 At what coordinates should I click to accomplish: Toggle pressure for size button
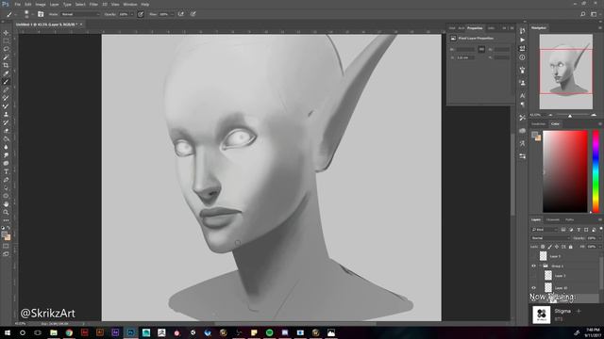tap(193, 14)
